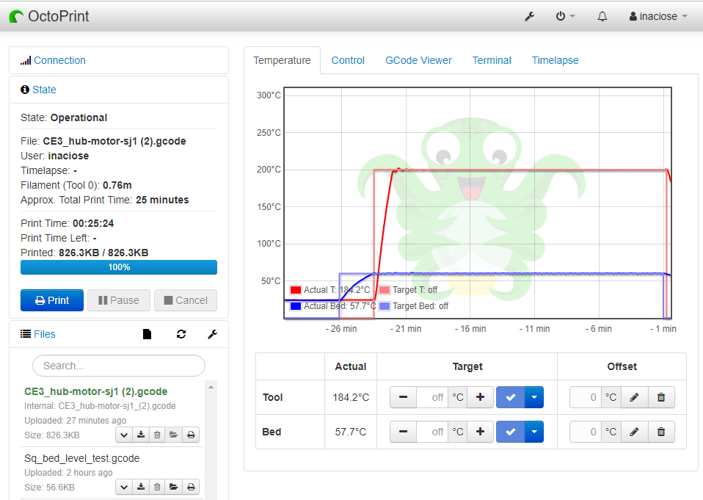The image size is (703, 500).
Task: Open the Timelapse tab
Action: [555, 60]
